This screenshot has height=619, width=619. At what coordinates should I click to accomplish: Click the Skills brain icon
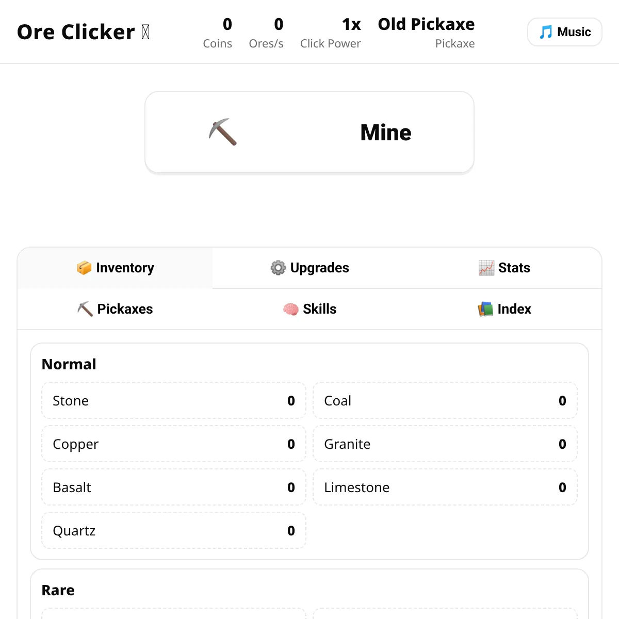pos(291,309)
